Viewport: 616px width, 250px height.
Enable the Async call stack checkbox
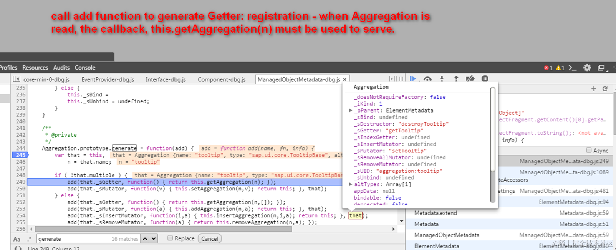[x=589, y=150]
